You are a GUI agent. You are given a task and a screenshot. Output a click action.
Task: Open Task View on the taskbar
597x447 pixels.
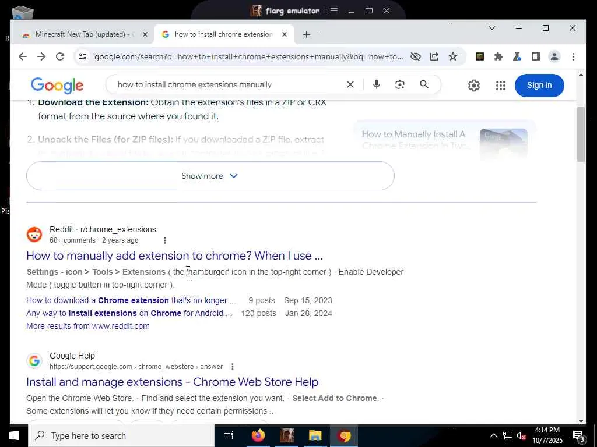coord(228,435)
